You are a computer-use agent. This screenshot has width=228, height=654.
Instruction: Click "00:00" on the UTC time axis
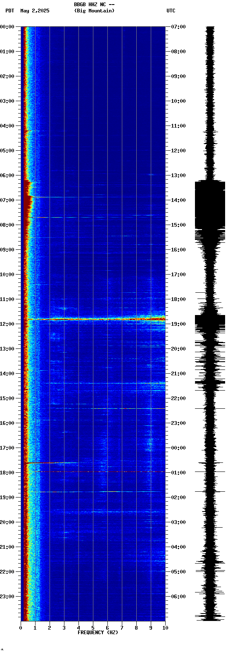178,448
